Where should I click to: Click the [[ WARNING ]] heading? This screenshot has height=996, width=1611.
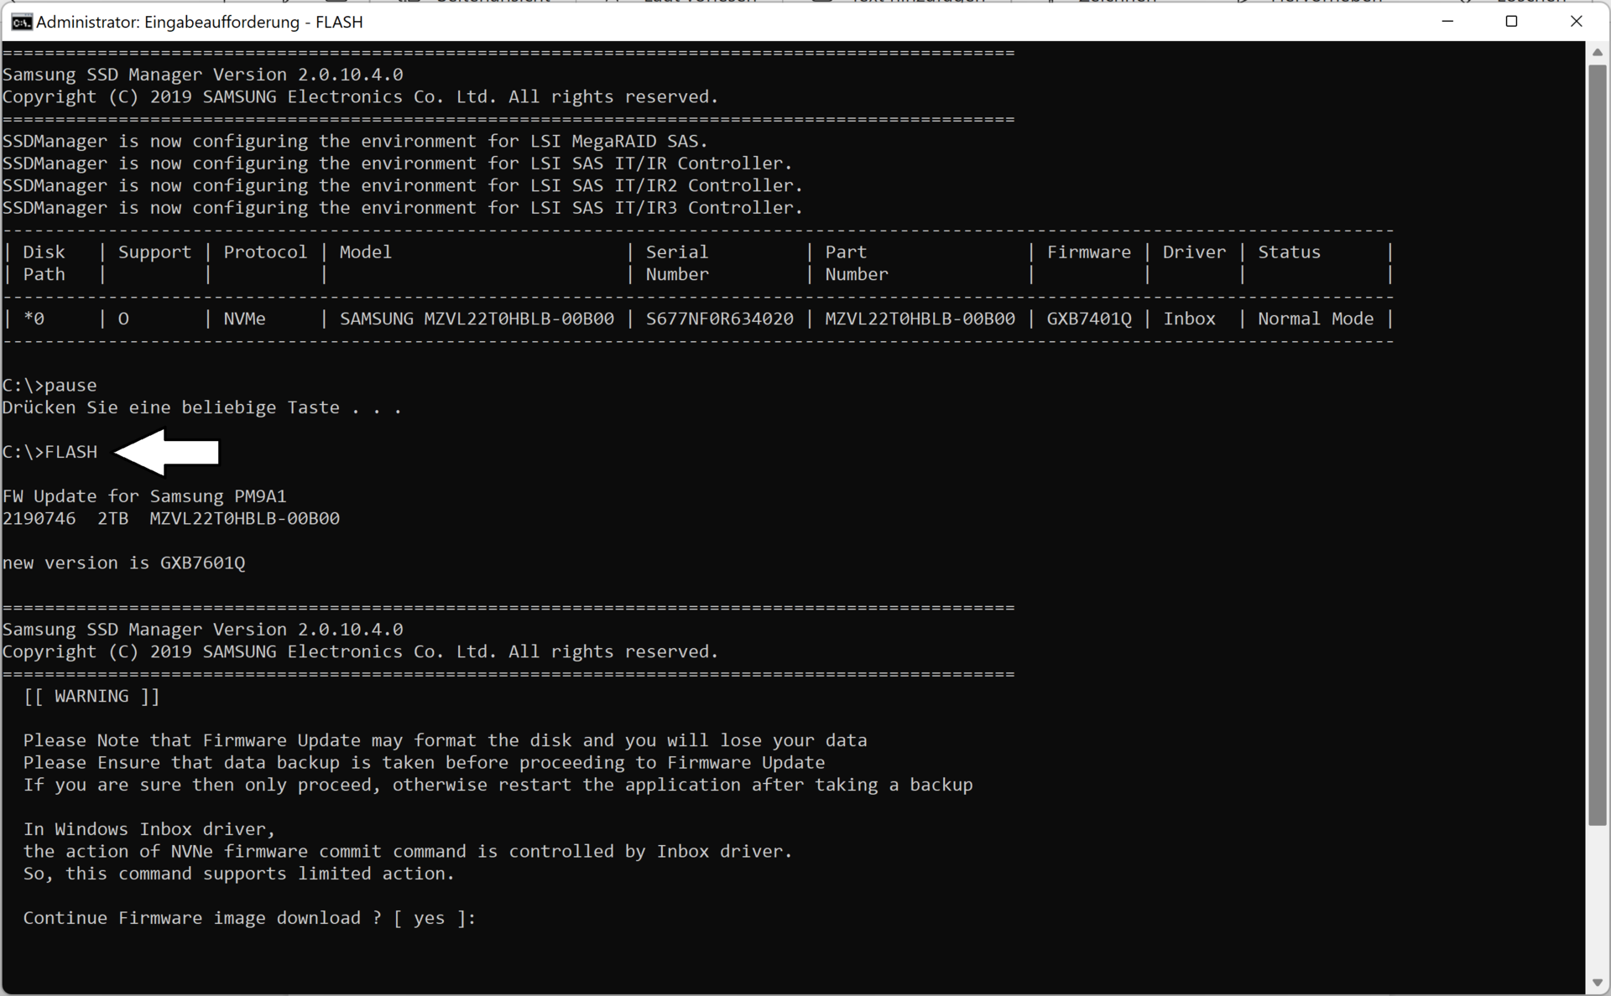[x=91, y=696]
